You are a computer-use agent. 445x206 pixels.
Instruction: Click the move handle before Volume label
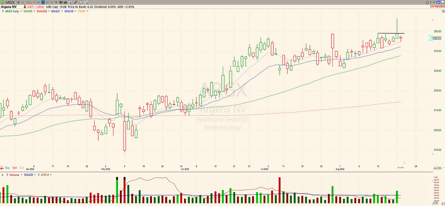pos(7,175)
